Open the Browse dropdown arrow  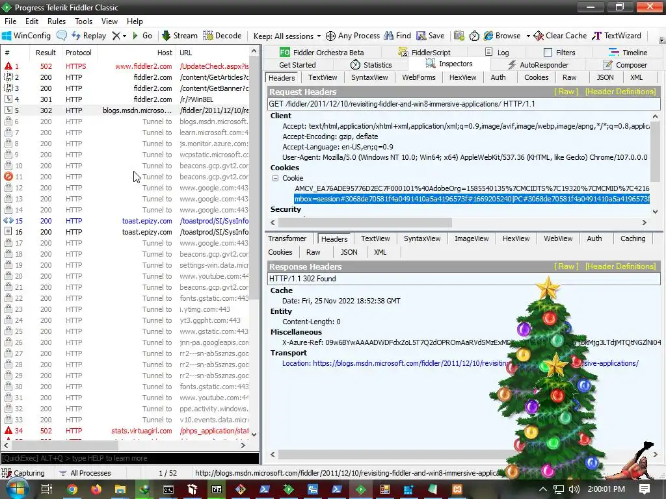528,36
